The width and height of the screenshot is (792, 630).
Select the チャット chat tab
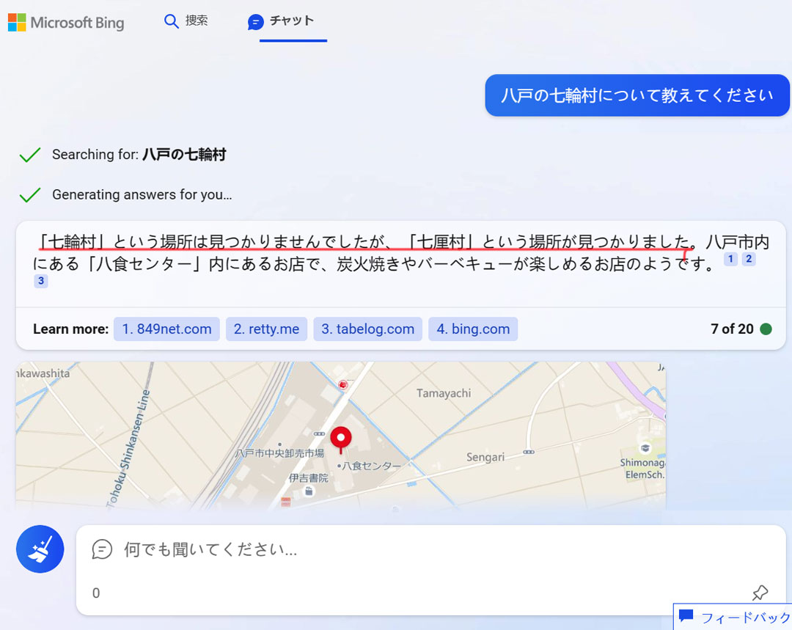[281, 21]
